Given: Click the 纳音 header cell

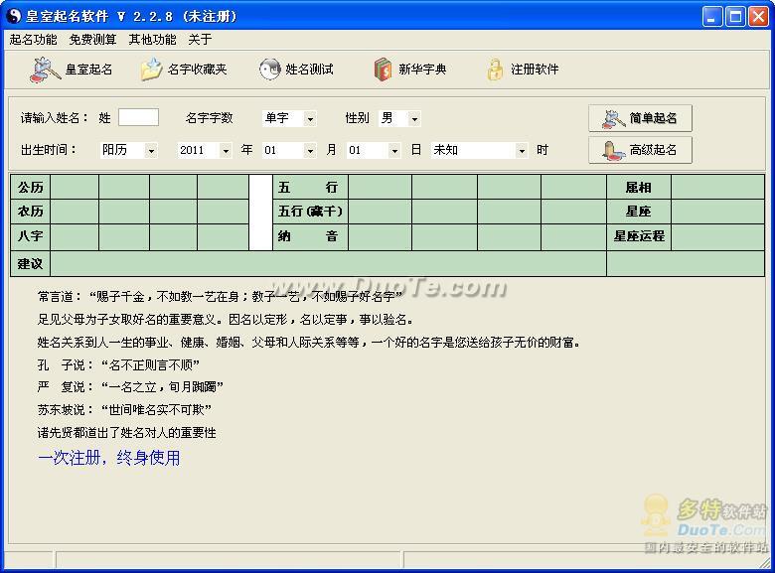Looking at the screenshot, I should pos(310,236).
